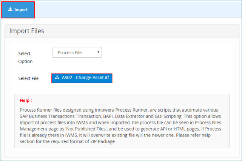Click the AS02 - Change Asset.itf file button
Viewport: 242px width, 161px height.
point(82,78)
